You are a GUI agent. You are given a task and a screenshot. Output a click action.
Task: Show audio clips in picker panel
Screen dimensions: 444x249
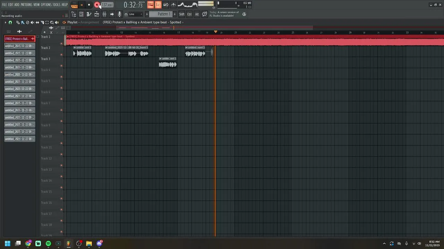[19, 31]
